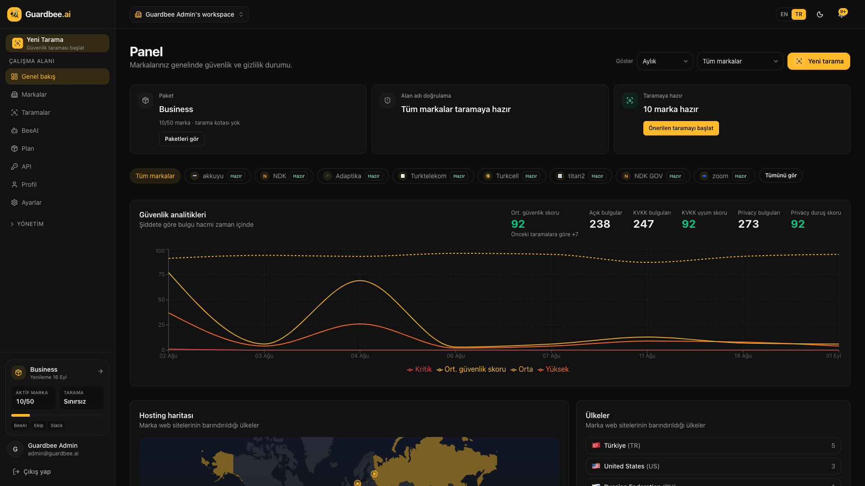This screenshot has height=486, width=865.
Task: Select the Turkcell brand chip
Action: pyautogui.click(x=512, y=176)
